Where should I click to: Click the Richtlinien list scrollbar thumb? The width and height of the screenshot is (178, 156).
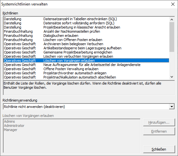point(172,37)
